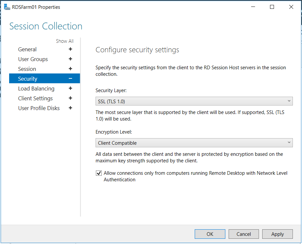Maximize the RDSFarm01 Properties window
Screen dimensions: 302x244
(272, 7)
